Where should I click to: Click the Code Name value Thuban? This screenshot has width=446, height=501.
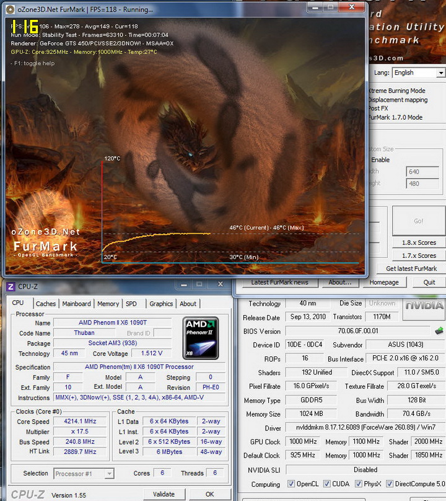(84, 333)
